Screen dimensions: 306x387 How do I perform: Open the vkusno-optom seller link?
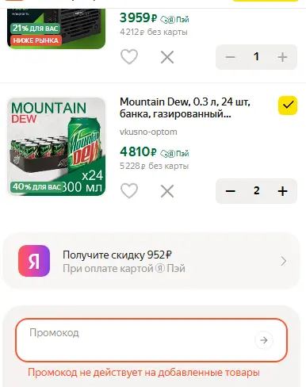pos(148,132)
